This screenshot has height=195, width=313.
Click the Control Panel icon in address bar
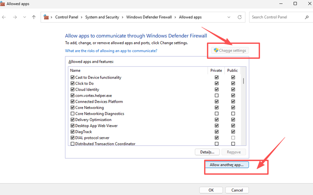pos(46,17)
